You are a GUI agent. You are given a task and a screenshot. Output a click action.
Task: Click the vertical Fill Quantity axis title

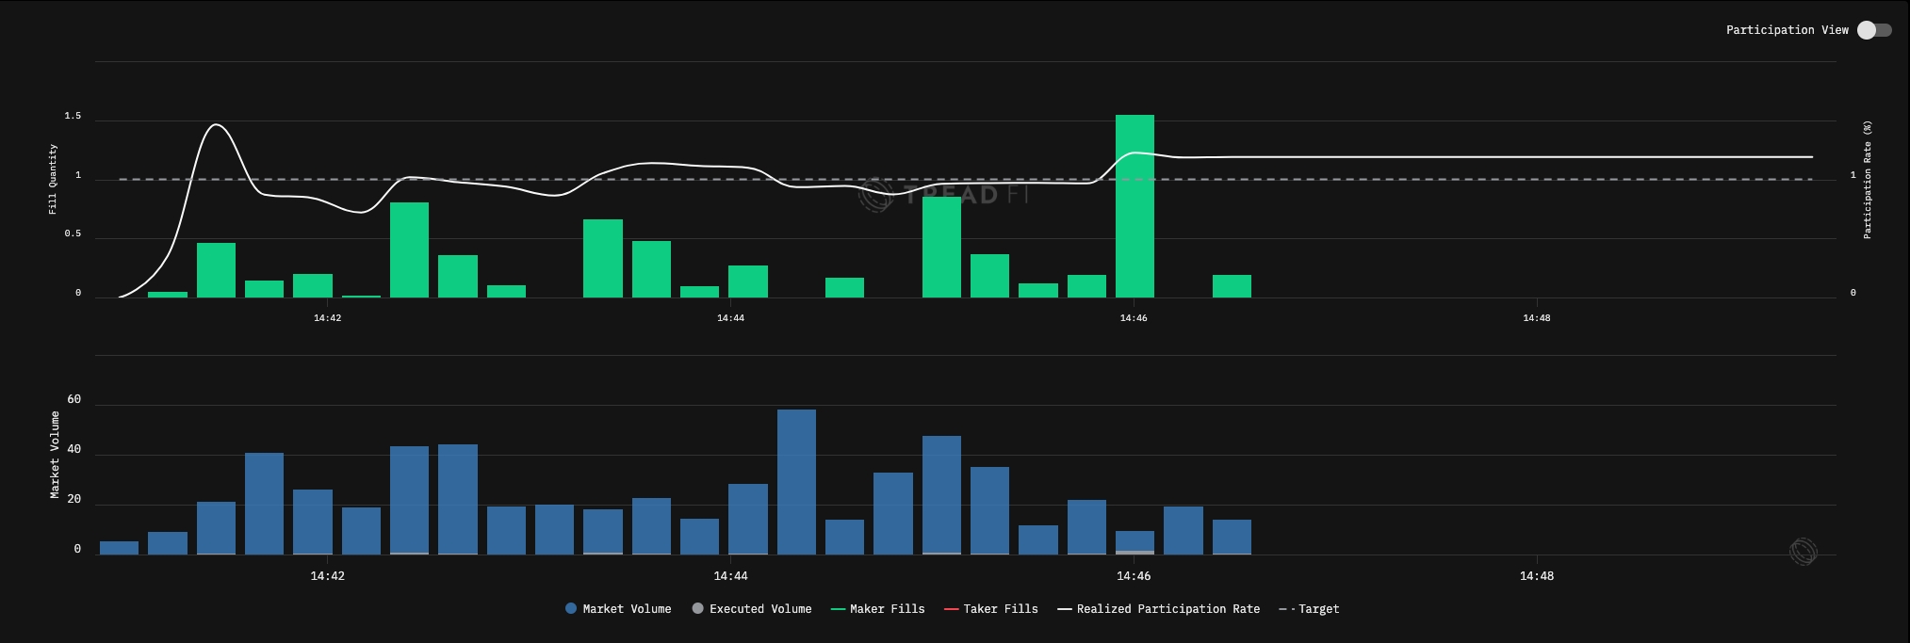53,179
